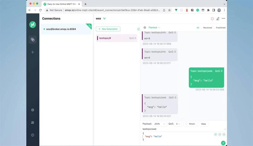Image resolution: width=253 pixels, height=146 pixels.
Task: Open the Connections page icon in sidebar
Action: pos(33,40)
